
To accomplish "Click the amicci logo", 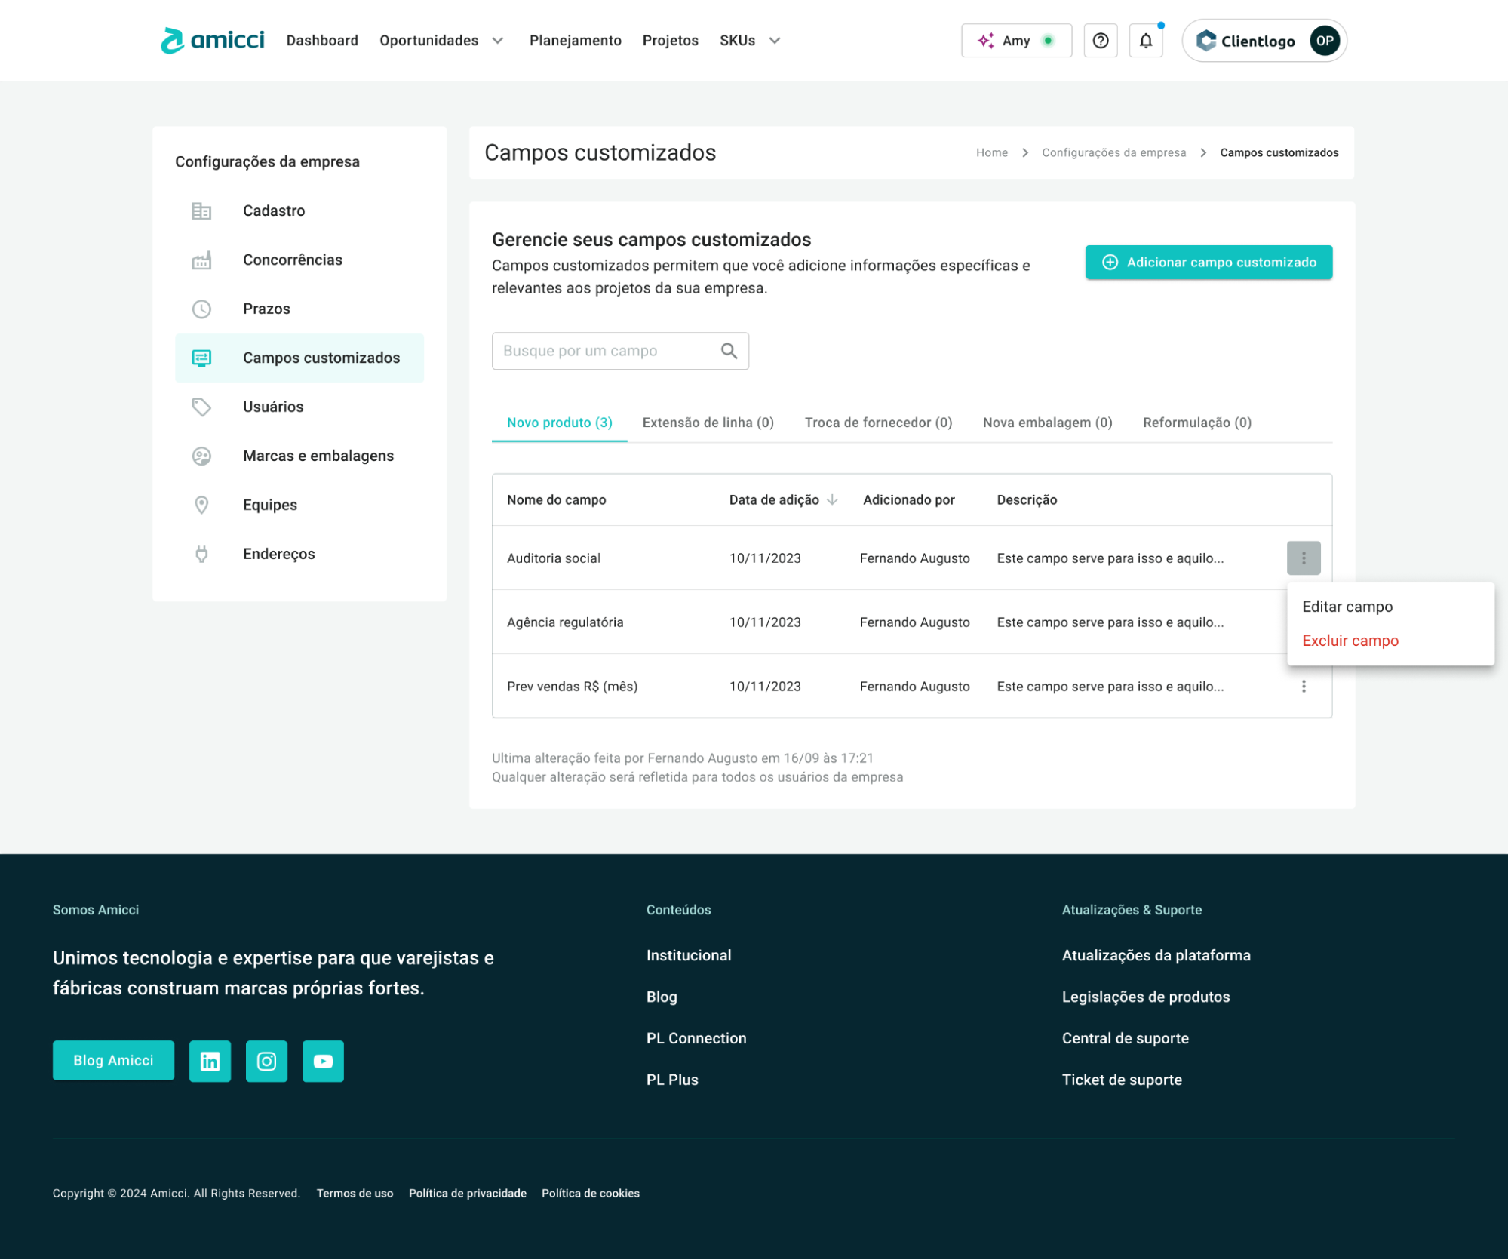I will [213, 41].
